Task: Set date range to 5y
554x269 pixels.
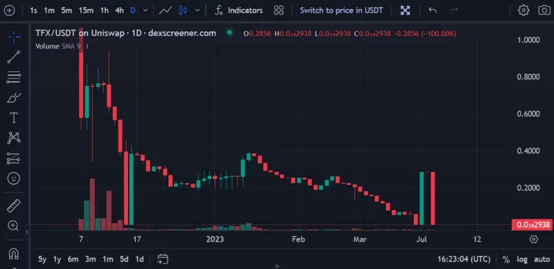Action: 42,259
